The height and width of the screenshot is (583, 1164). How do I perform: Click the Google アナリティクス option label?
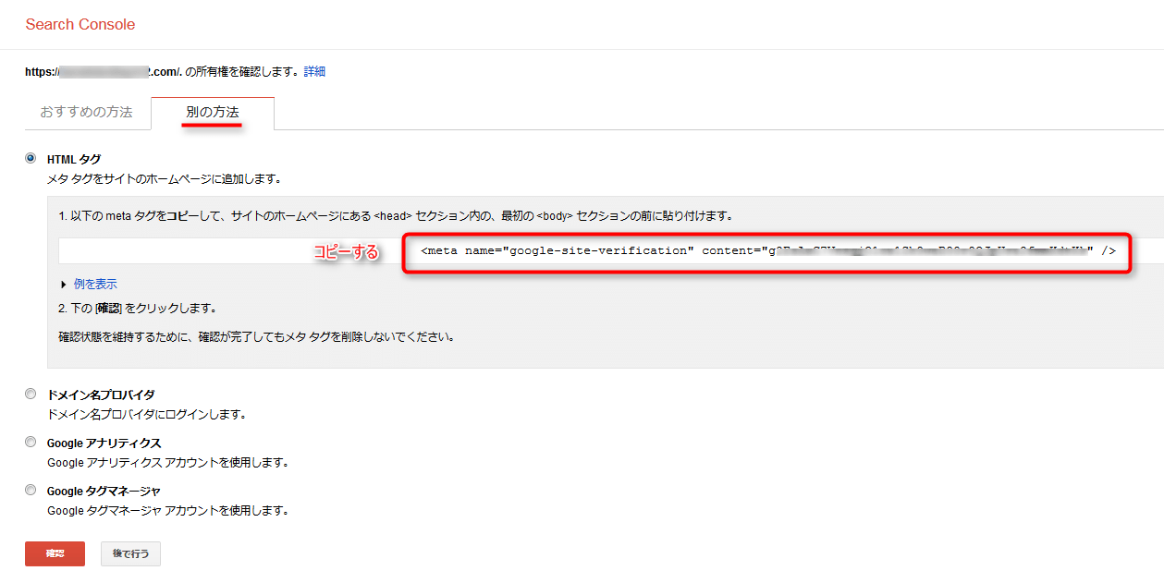tap(104, 443)
